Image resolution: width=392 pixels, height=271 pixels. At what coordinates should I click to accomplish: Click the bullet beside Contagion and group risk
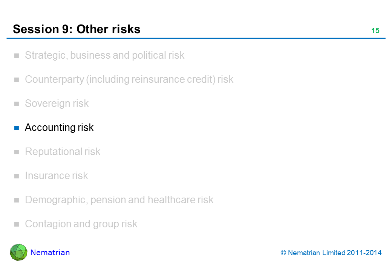pyautogui.click(x=17, y=224)
